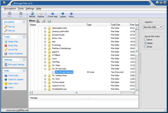Collapse the Tools sidebar panel
The height and width of the screenshot is (113, 168).
[24, 37]
